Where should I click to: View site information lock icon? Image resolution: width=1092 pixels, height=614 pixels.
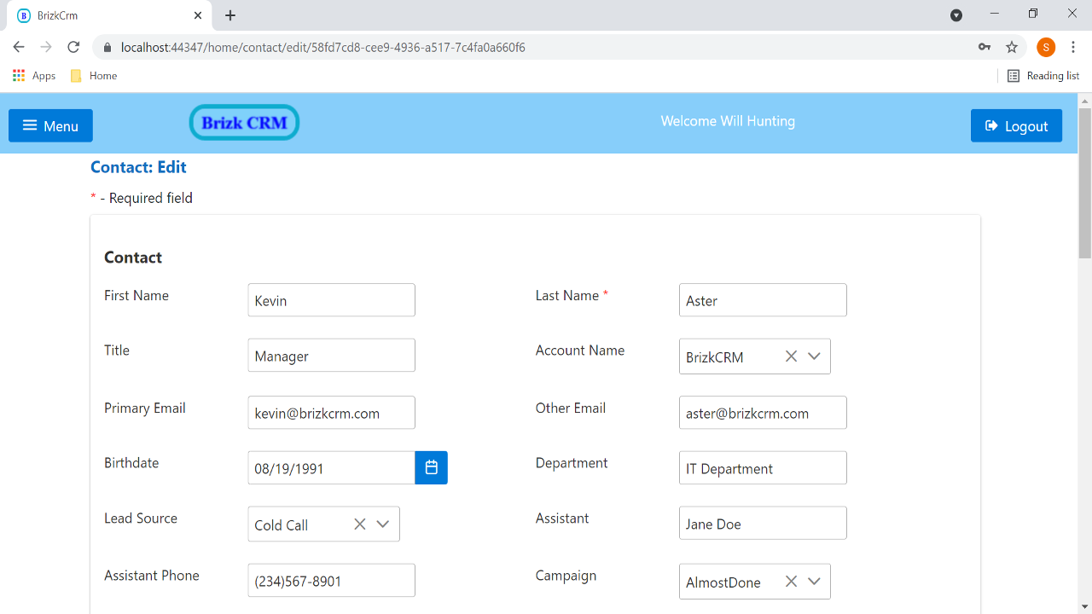tap(107, 47)
